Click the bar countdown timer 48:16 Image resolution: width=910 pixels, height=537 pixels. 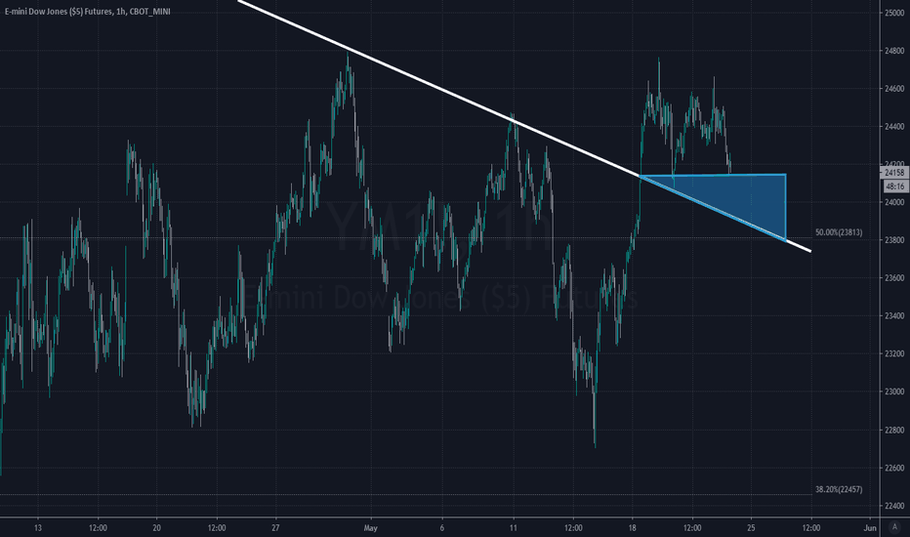tap(894, 186)
